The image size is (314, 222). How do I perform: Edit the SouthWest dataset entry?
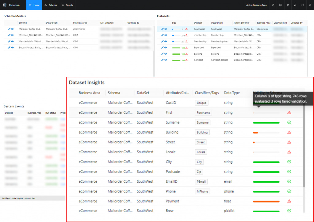click(162, 29)
